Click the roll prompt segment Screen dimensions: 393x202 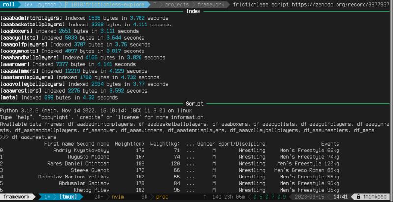coord(9,5)
